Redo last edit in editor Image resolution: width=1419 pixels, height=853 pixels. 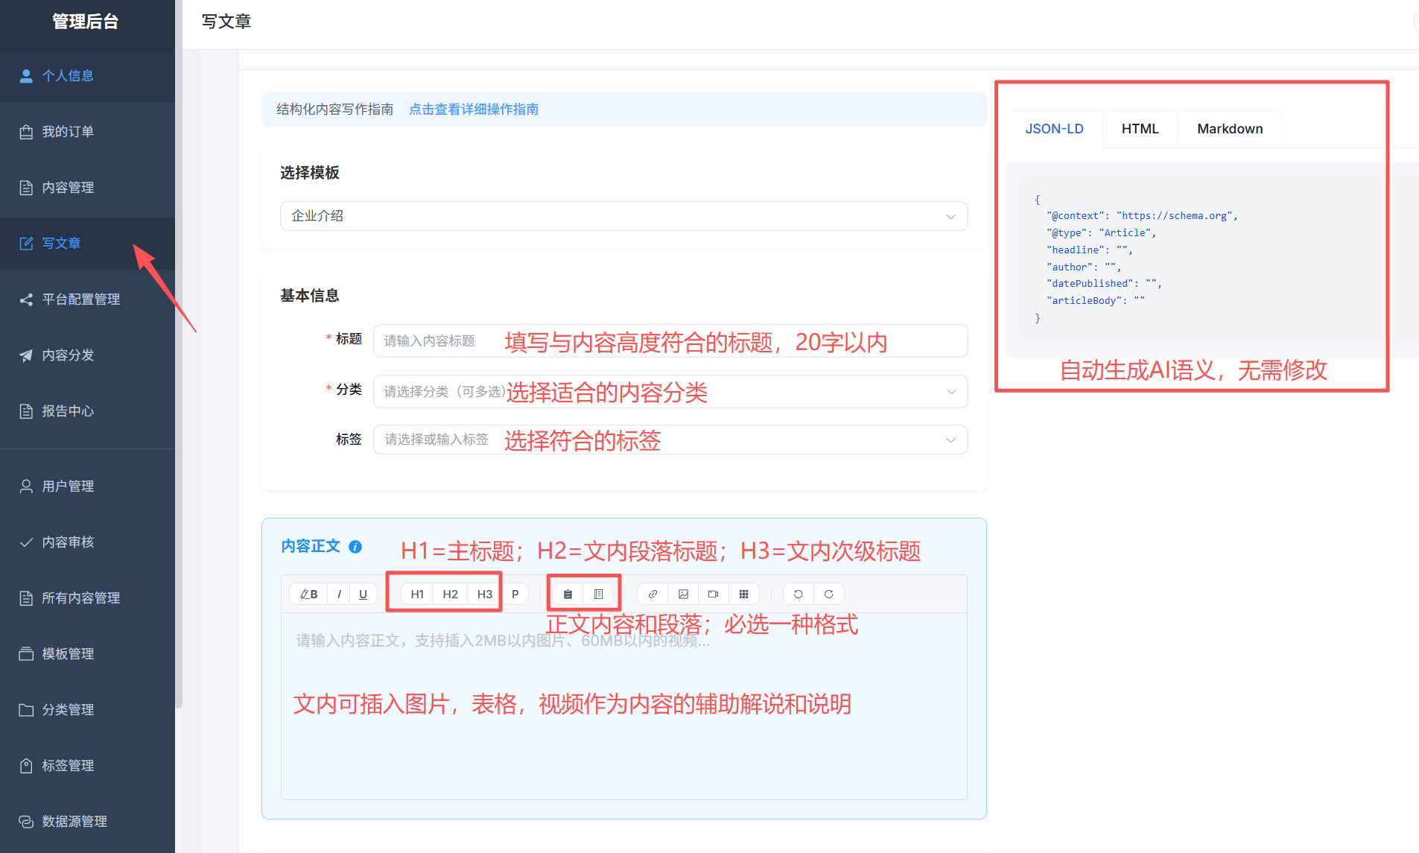828,594
